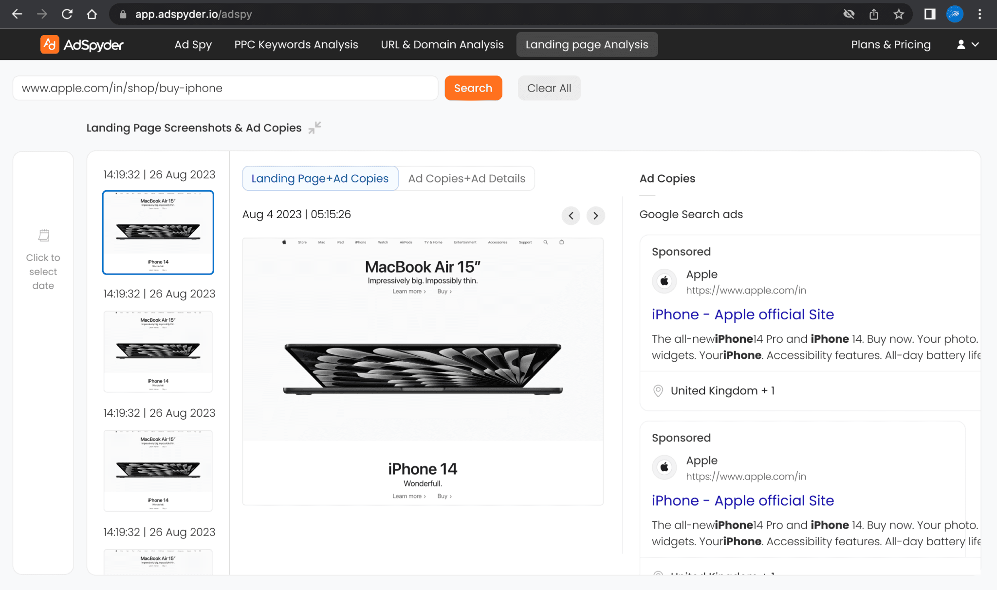Click 'Landing Page Screenshots & Ad Copies' heading
997x590 pixels.
click(x=194, y=128)
